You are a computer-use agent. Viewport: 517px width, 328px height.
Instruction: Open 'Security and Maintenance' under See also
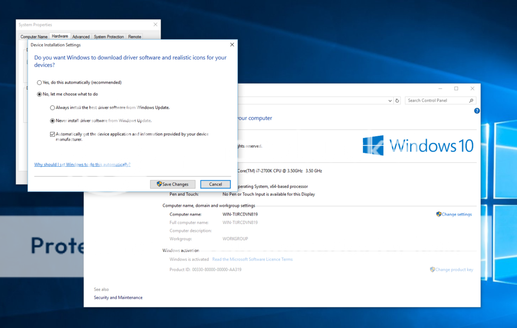click(118, 298)
